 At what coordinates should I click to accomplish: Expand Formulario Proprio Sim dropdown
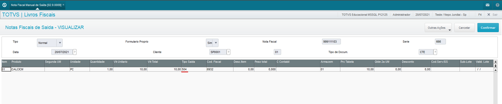pyautogui.click(x=216, y=43)
